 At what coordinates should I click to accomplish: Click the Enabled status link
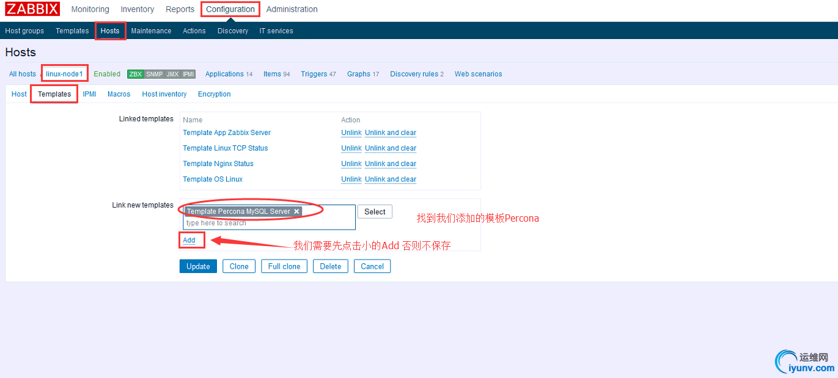click(x=107, y=74)
